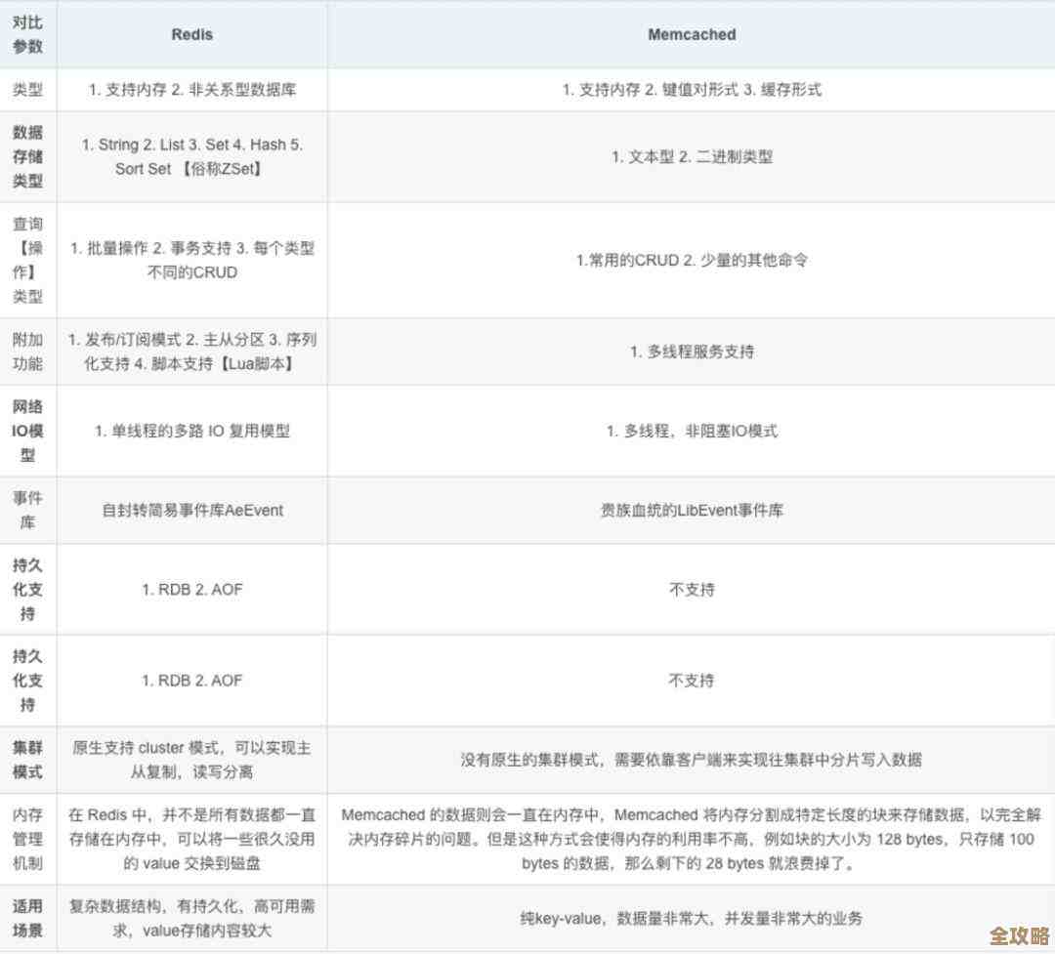Click the first 持久化支持 row label

point(28,589)
